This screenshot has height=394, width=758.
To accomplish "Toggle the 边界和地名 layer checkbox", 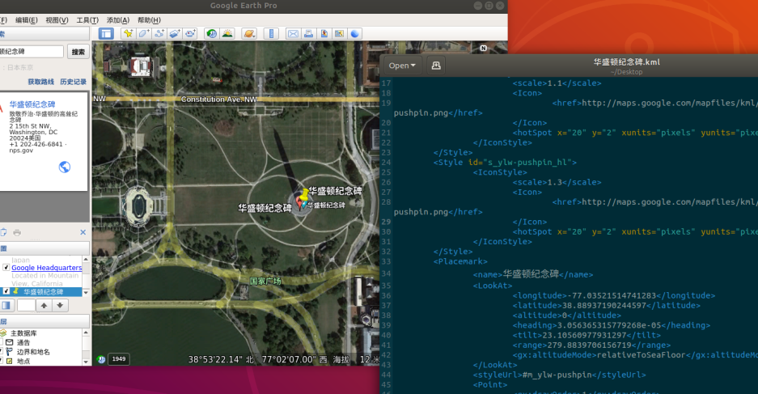I will pyautogui.click(x=1, y=351).
